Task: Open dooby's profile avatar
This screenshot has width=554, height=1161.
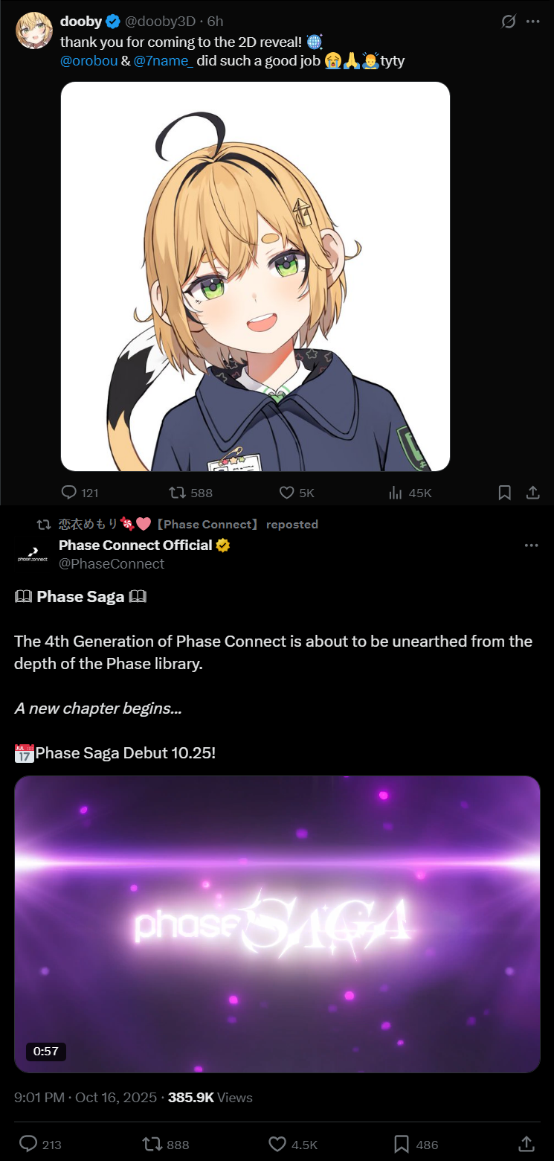Action: pyautogui.click(x=34, y=31)
